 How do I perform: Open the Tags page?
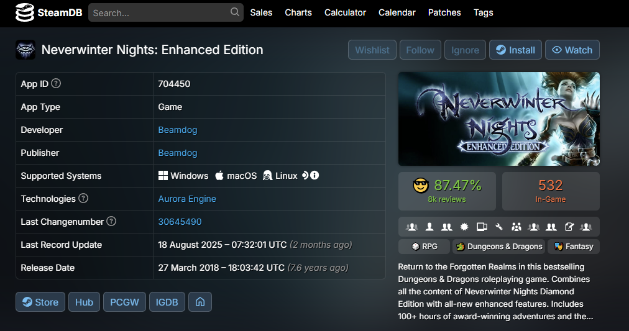pyautogui.click(x=483, y=12)
